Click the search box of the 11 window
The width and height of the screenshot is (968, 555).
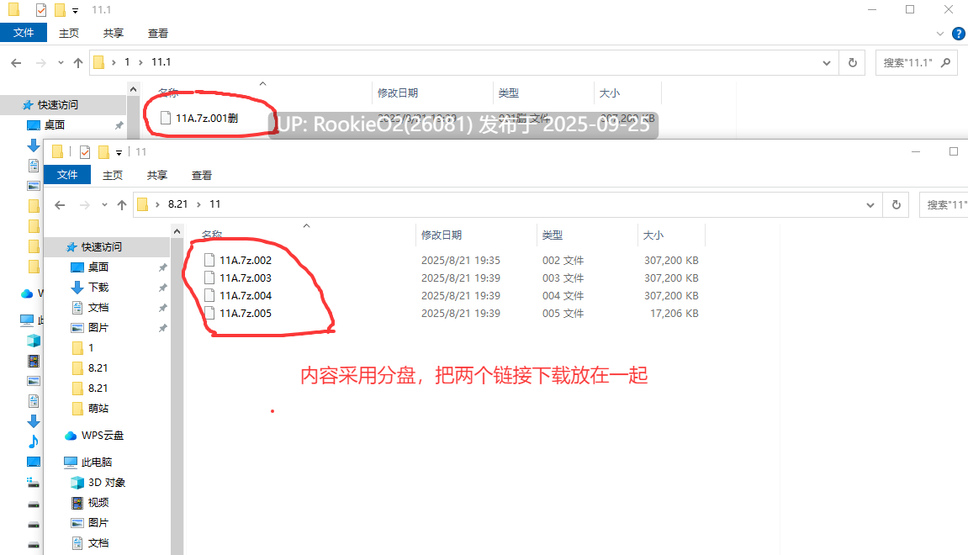pos(944,205)
